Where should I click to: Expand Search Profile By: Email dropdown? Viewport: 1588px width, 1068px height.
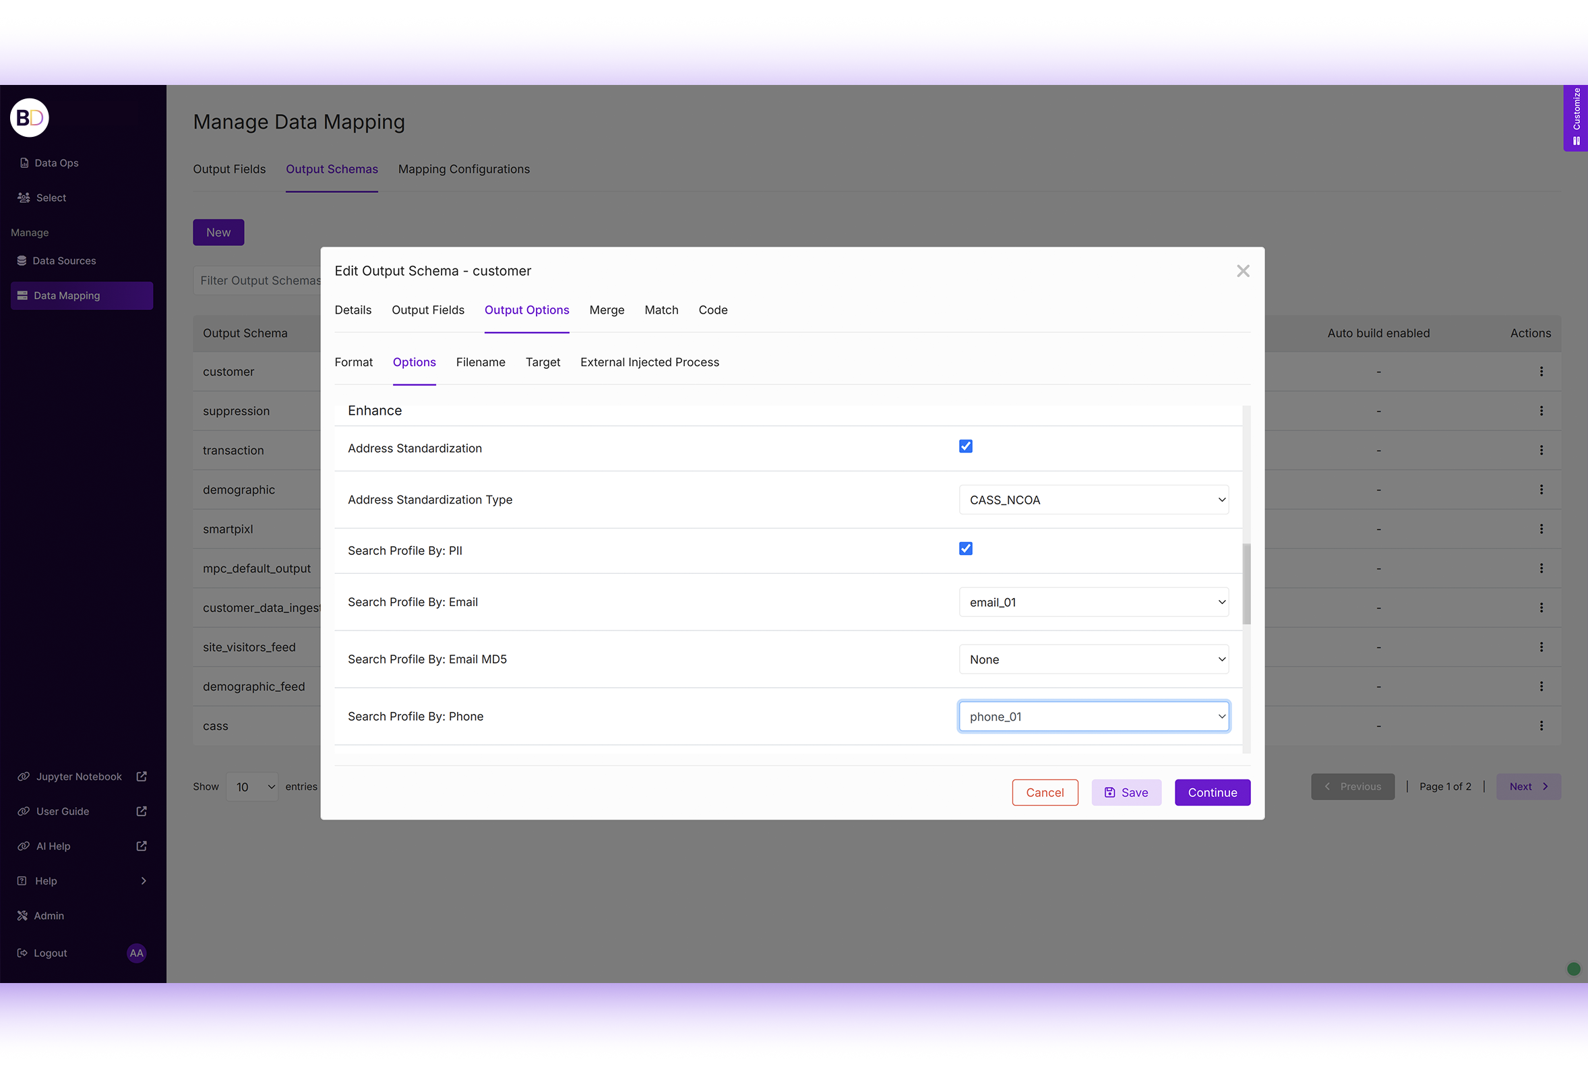1093,602
